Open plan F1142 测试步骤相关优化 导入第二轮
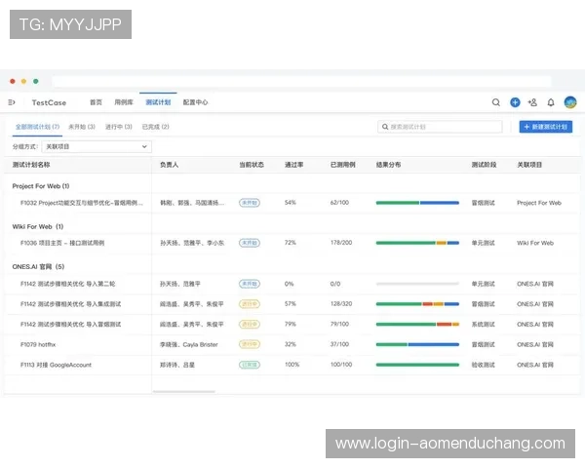The height and width of the screenshot is (468, 585). pos(68,284)
